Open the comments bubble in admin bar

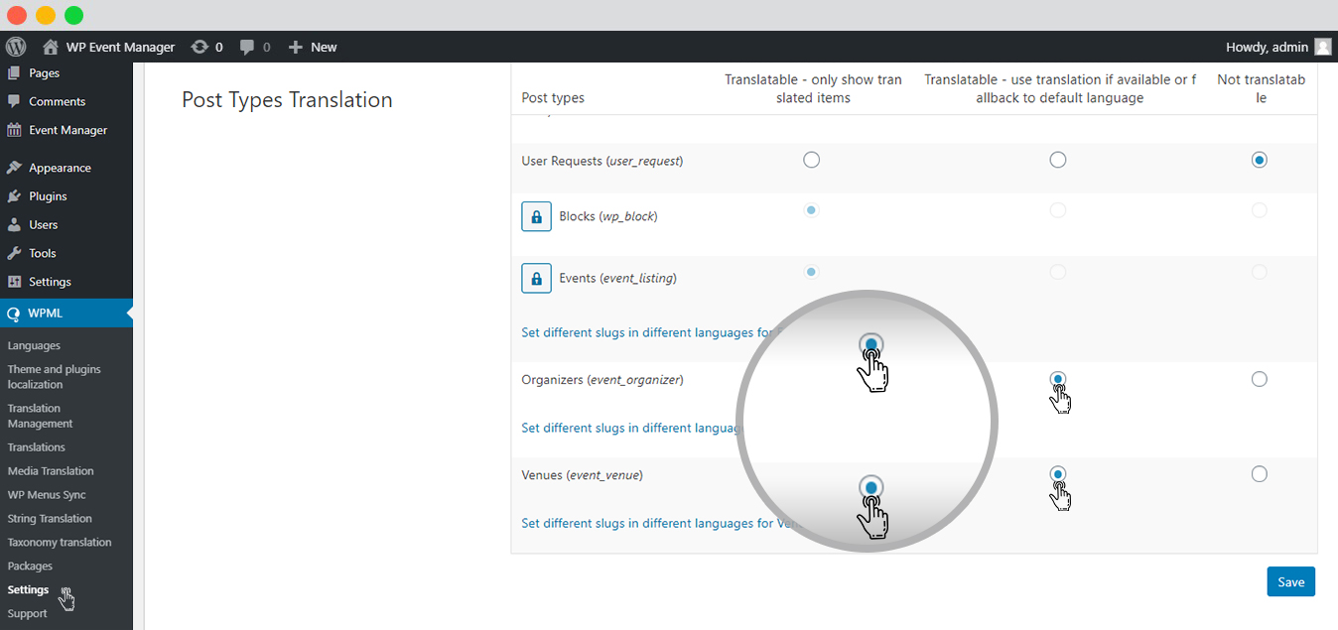pyautogui.click(x=247, y=47)
